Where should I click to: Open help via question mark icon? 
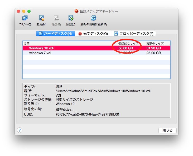(20, 130)
